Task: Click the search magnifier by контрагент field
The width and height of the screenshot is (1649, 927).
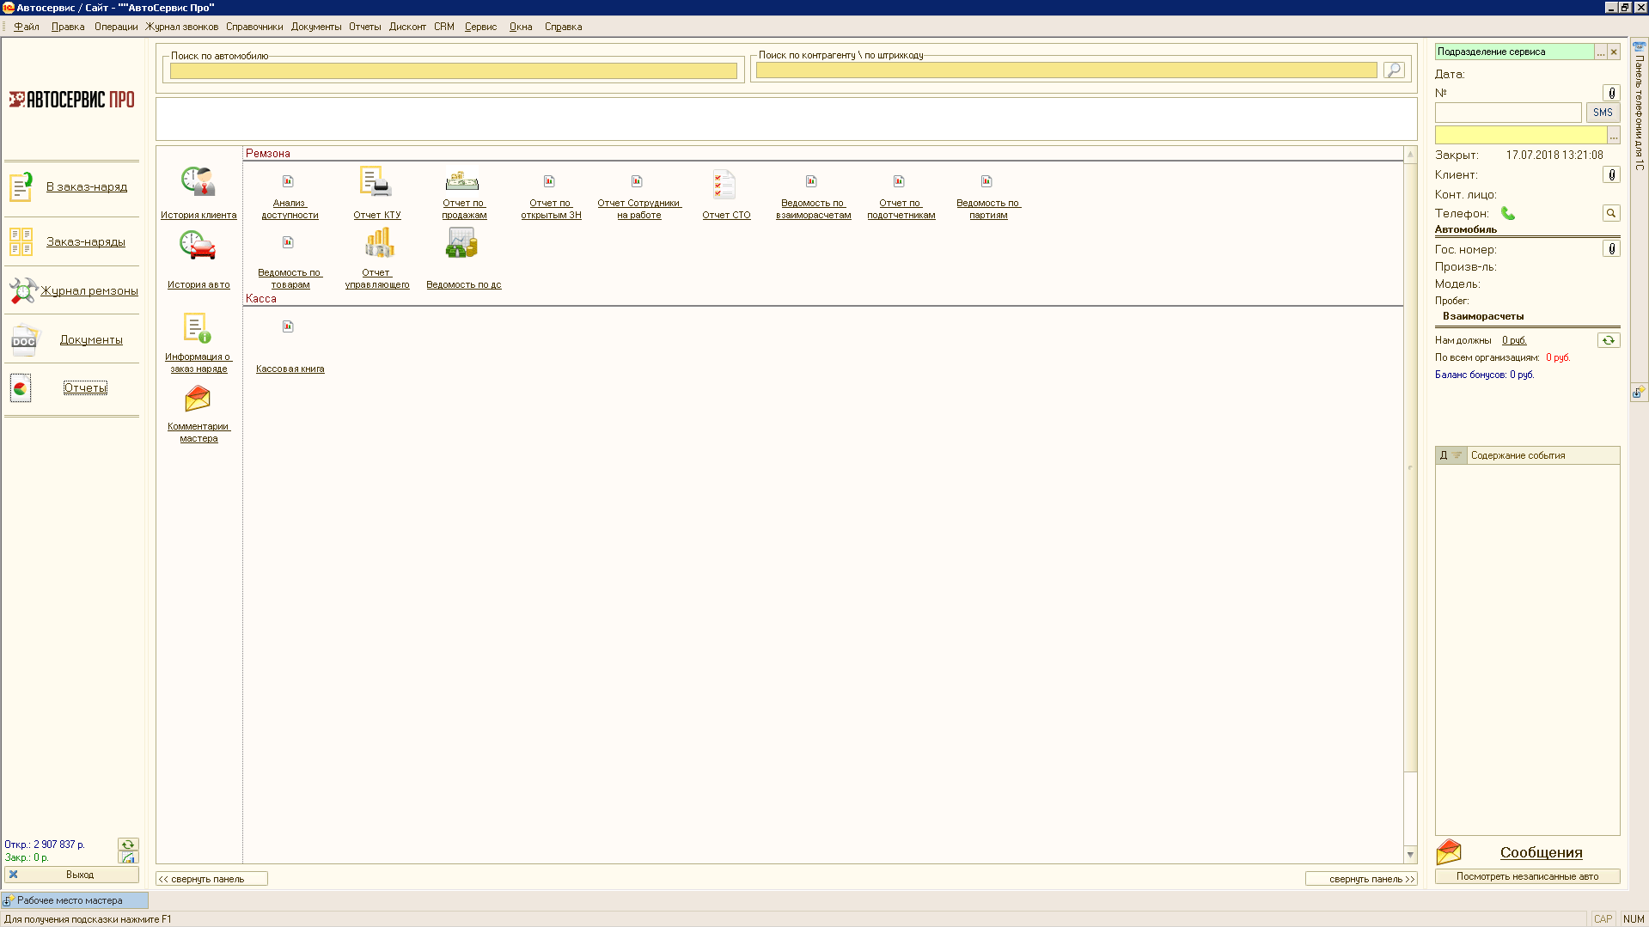Action: [1394, 70]
